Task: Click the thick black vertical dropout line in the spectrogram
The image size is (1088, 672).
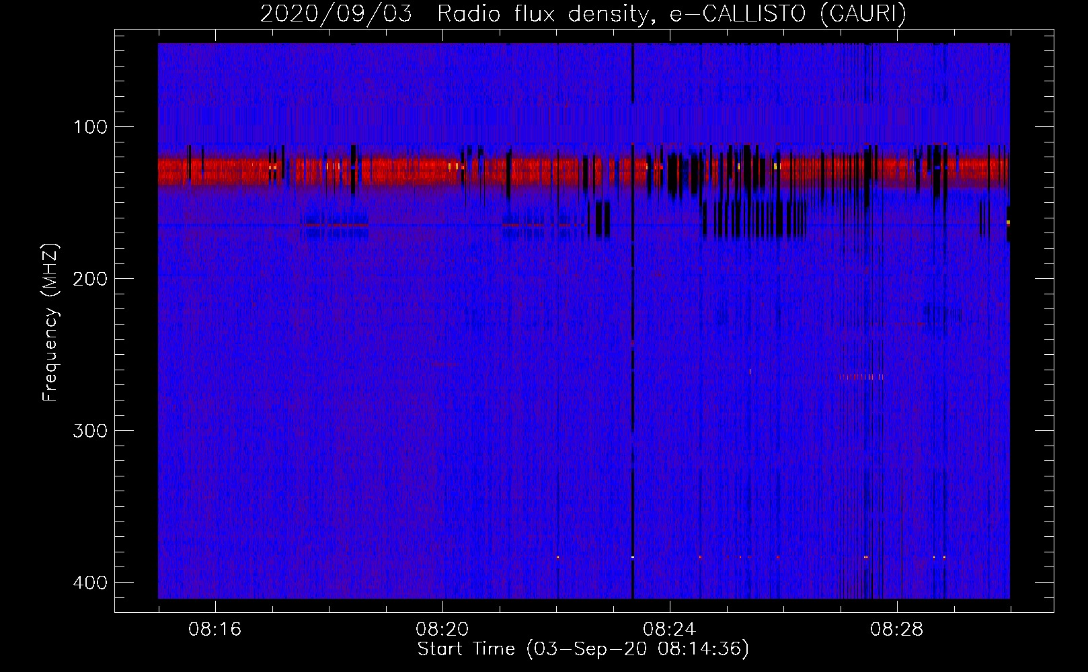Action: tap(633, 321)
